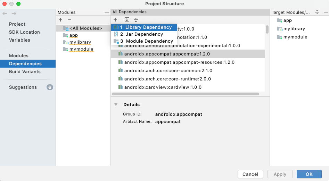This screenshot has height=181, width=329.
Task: Click the add dependency plus icon
Action: click(x=115, y=20)
